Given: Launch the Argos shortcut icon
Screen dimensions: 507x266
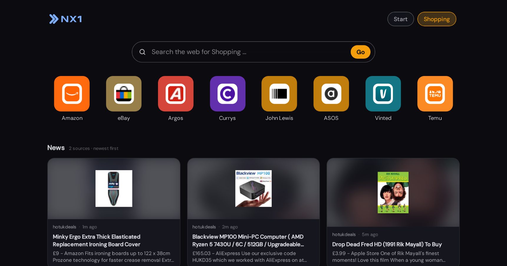Looking at the screenshot, I should click(176, 94).
